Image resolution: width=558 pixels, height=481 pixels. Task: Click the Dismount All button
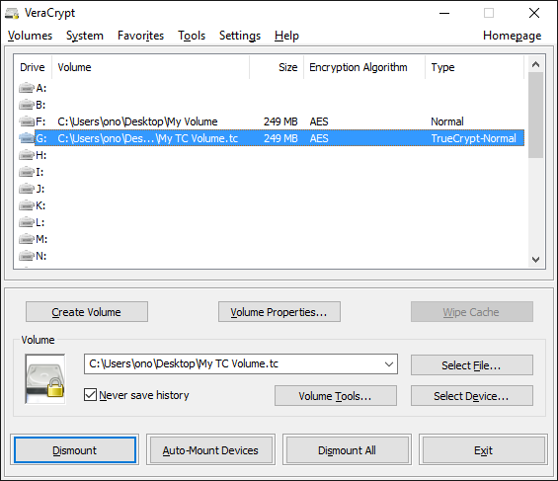(347, 450)
